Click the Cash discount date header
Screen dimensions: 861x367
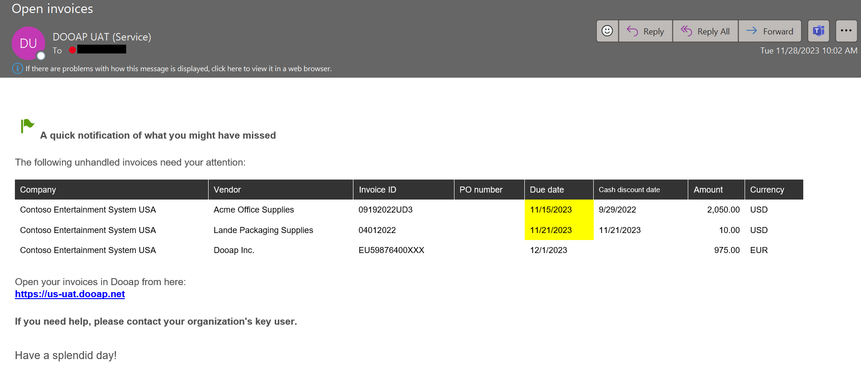tap(641, 190)
